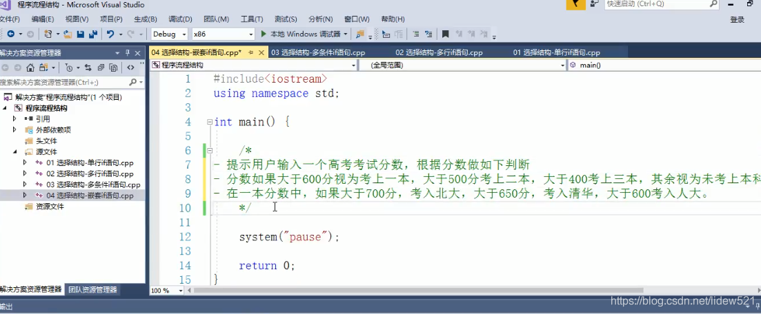Click the New Project icon in toolbar
The height and width of the screenshot is (314, 761).
(x=48, y=34)
